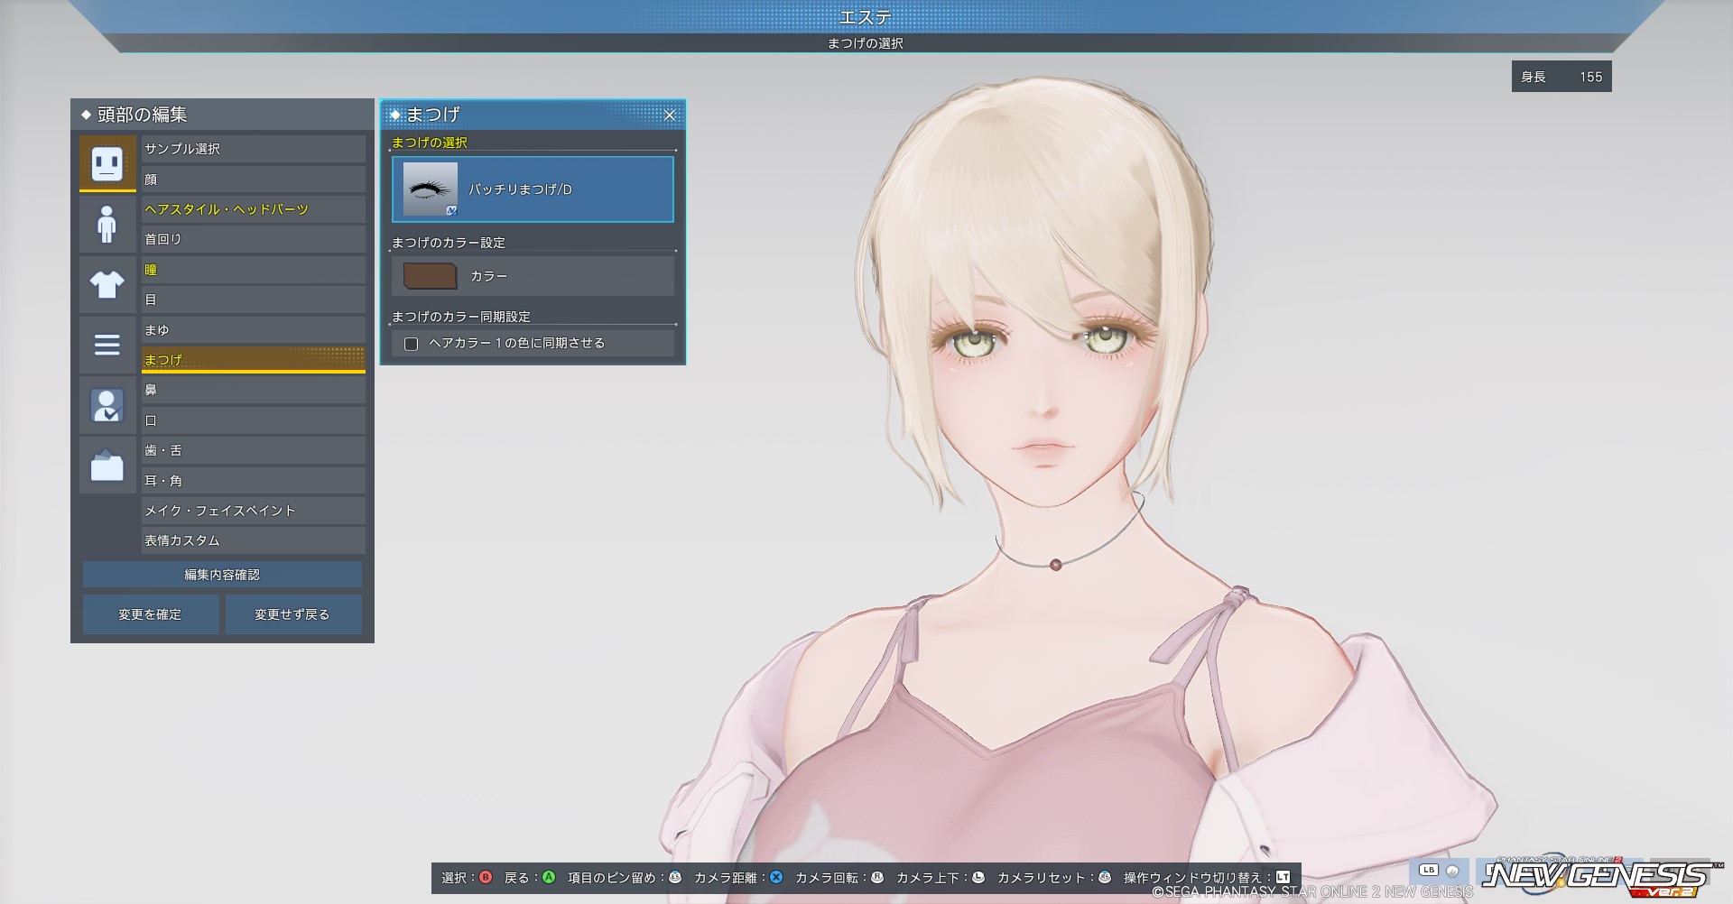Click 変更せず戻る to discard changes

(293, 614)
